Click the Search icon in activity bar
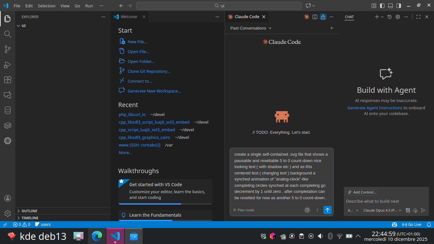The image size is (434, 244). [8, 34]
